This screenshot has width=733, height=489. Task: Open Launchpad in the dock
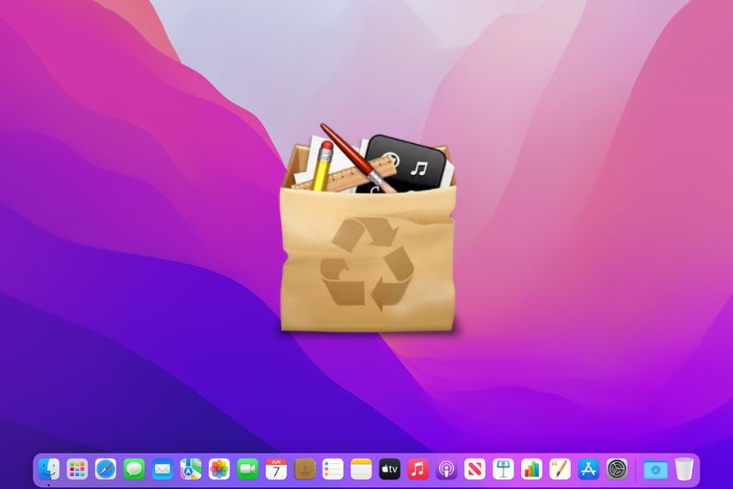pos(77,469)
